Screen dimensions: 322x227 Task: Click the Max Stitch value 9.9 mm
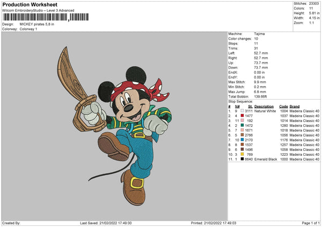[x=260, y=82]
